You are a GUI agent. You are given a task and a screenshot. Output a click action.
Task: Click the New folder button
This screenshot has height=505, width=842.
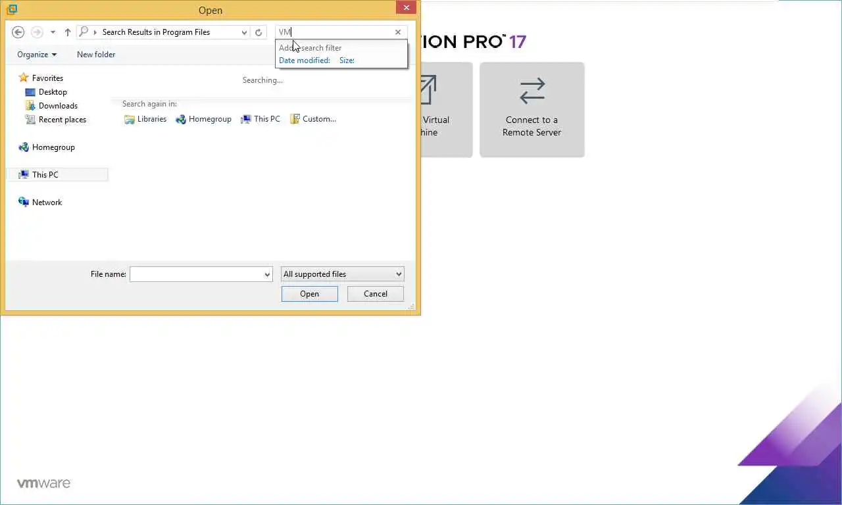(96, 55)
